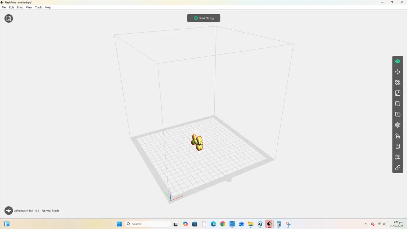407x229 pixels.
Task: Click the Start Slicing button
Action: pos(204,18)
